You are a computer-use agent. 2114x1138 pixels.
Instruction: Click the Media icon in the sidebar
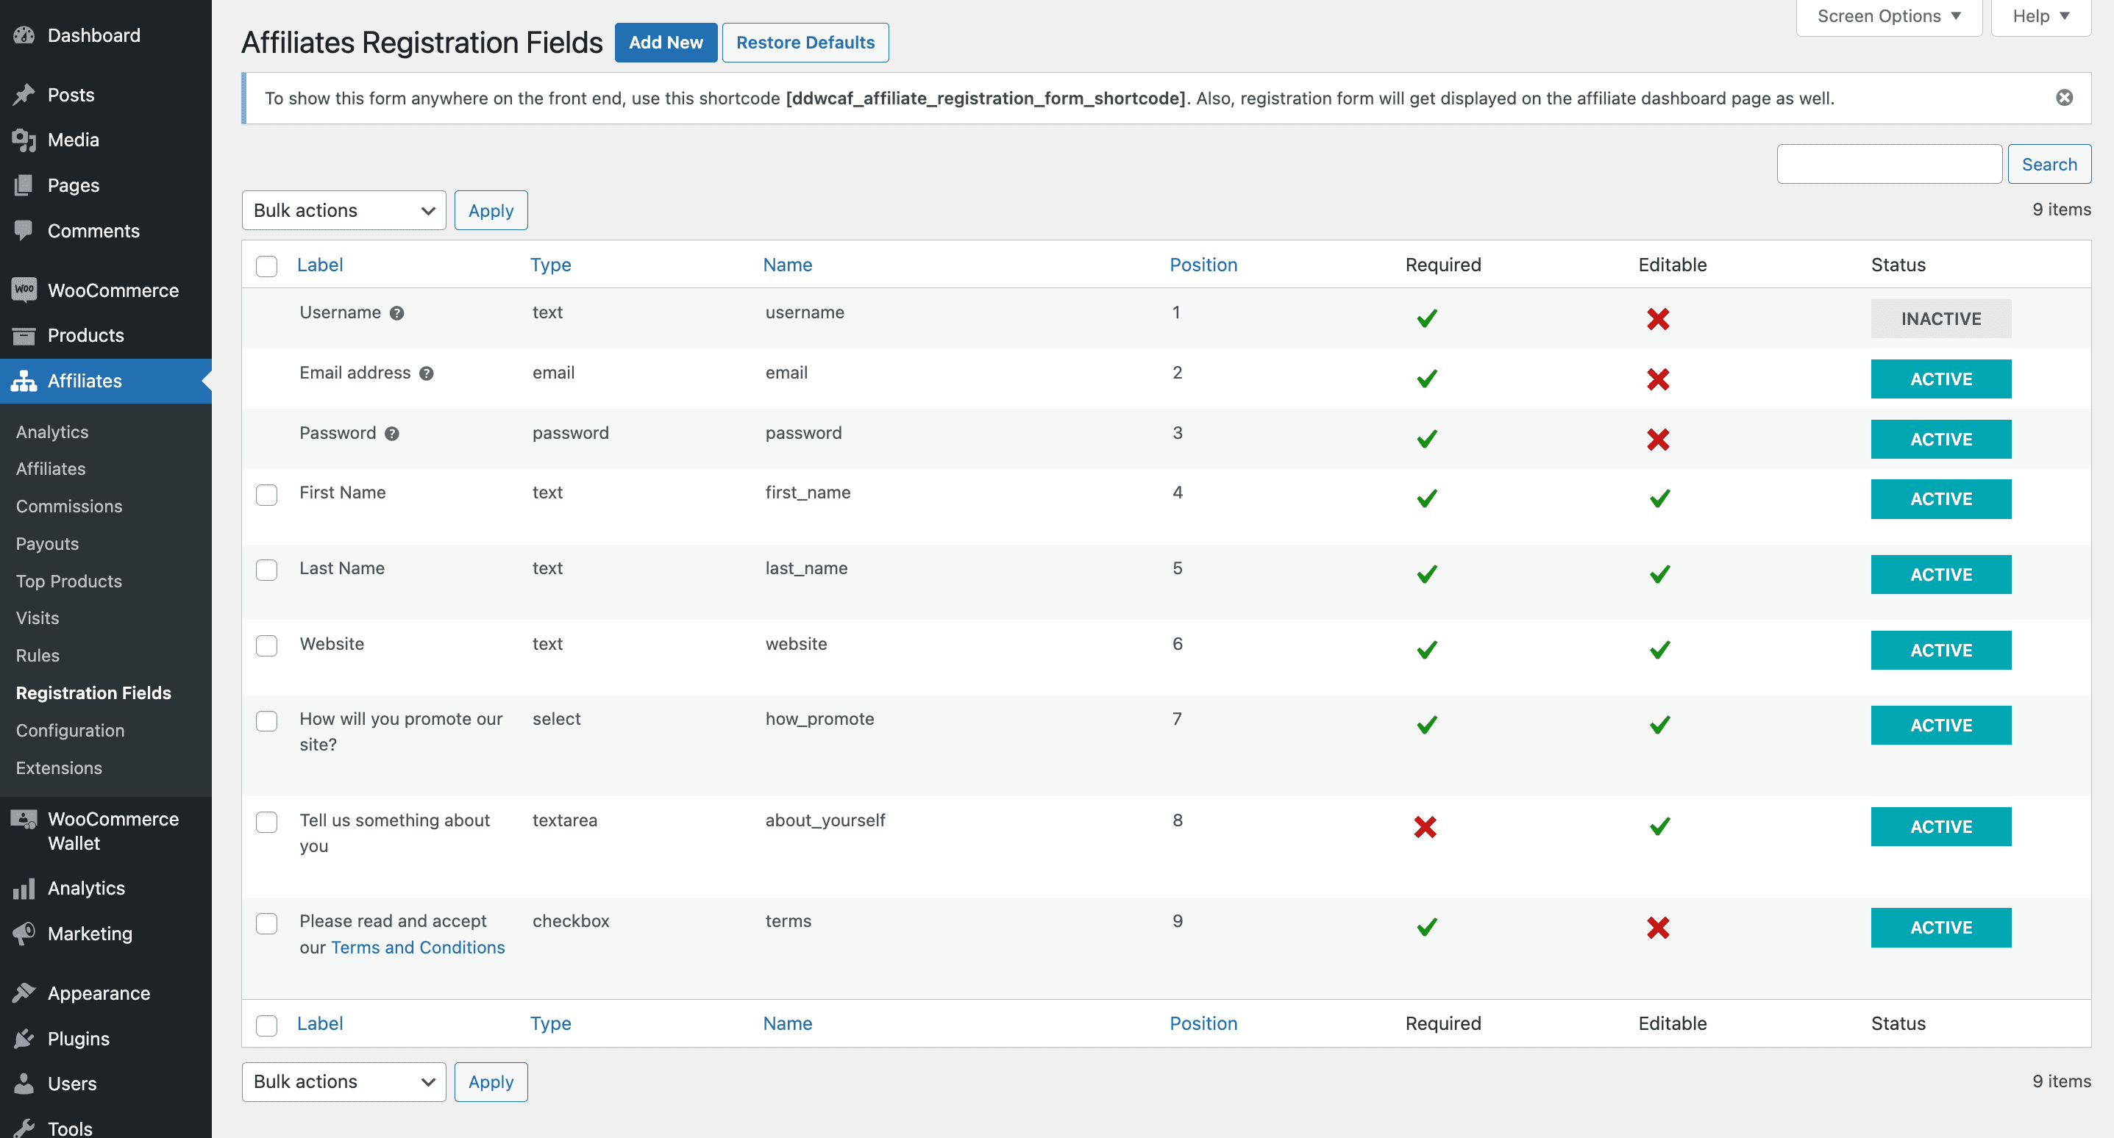point(24,140)
